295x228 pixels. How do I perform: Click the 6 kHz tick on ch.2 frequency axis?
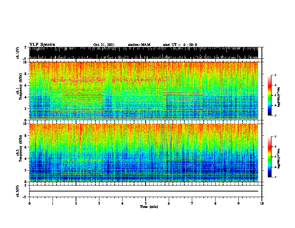[26, 147]
